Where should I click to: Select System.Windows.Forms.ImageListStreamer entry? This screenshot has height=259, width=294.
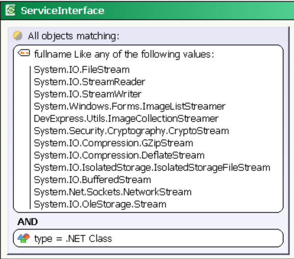point(129,107)
